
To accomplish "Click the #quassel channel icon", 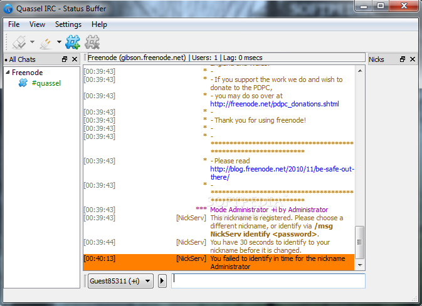I will tap(23, 83).
